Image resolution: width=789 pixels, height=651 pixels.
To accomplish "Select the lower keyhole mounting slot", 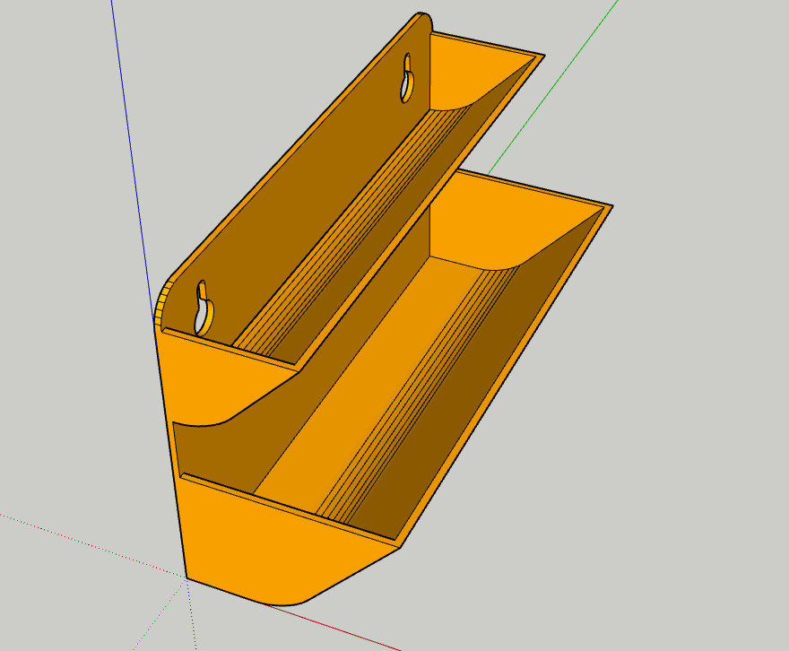I will [204, 308].
